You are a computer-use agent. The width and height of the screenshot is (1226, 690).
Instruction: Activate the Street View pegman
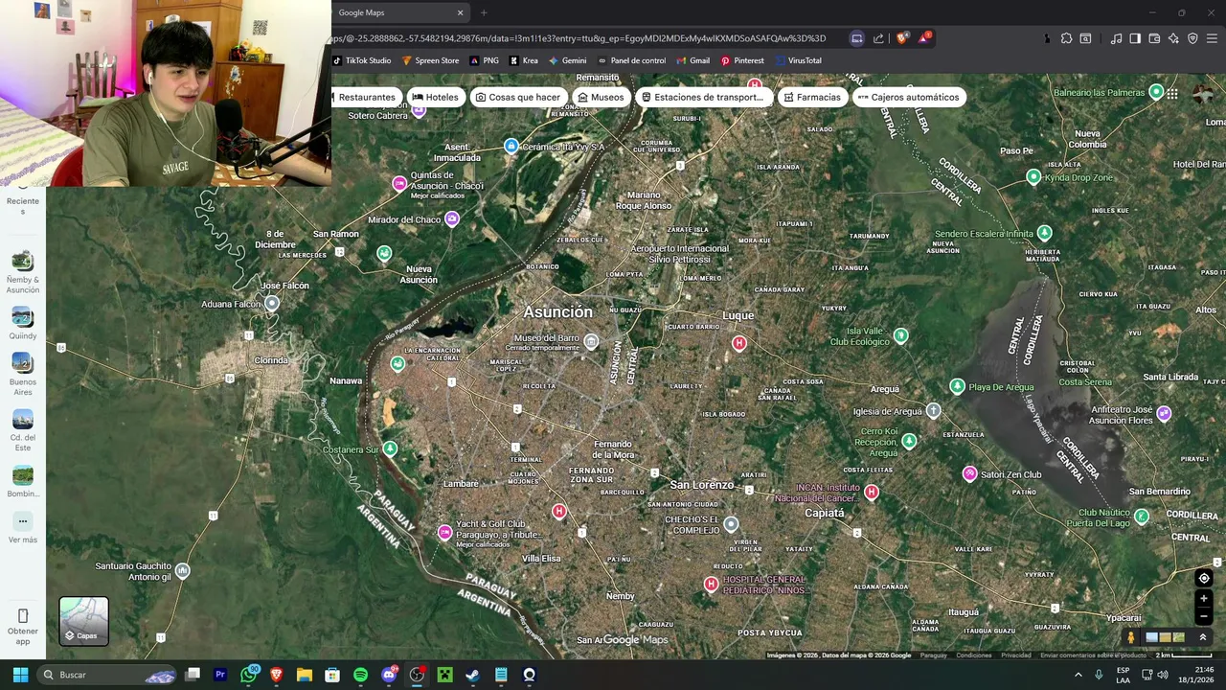1131,637
